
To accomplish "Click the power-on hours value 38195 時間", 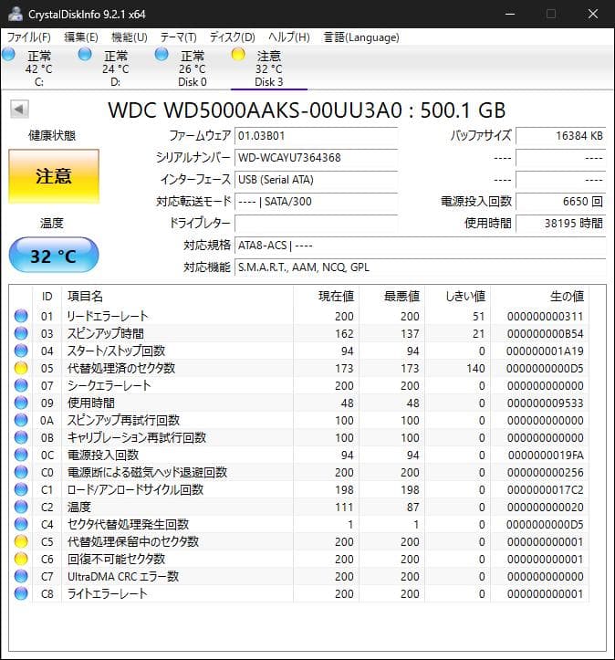I will [x=561, y=224].
